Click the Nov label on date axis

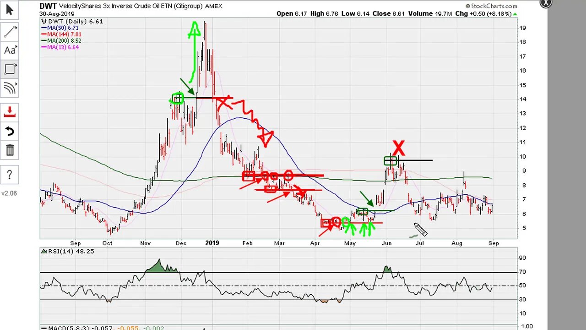(x=145, y=243)
